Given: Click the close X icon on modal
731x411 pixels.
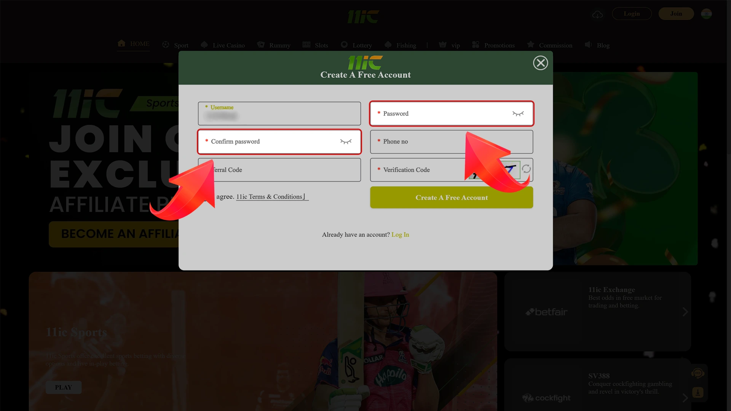Looking at the screenshot, I should coord(540,63).
